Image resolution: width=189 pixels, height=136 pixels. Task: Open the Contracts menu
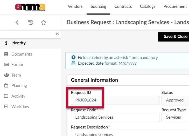click(x=123, y=6)
